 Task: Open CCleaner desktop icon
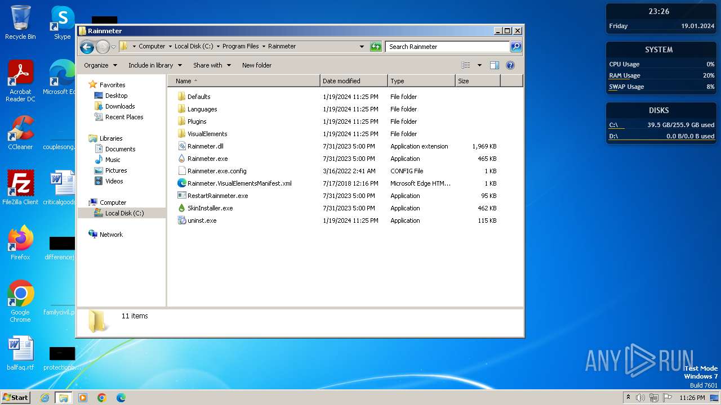(x=20, y=133)
